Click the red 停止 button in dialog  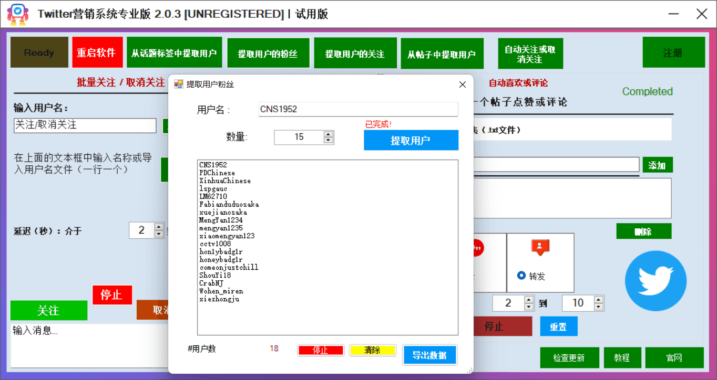click(x=321, y=350)
